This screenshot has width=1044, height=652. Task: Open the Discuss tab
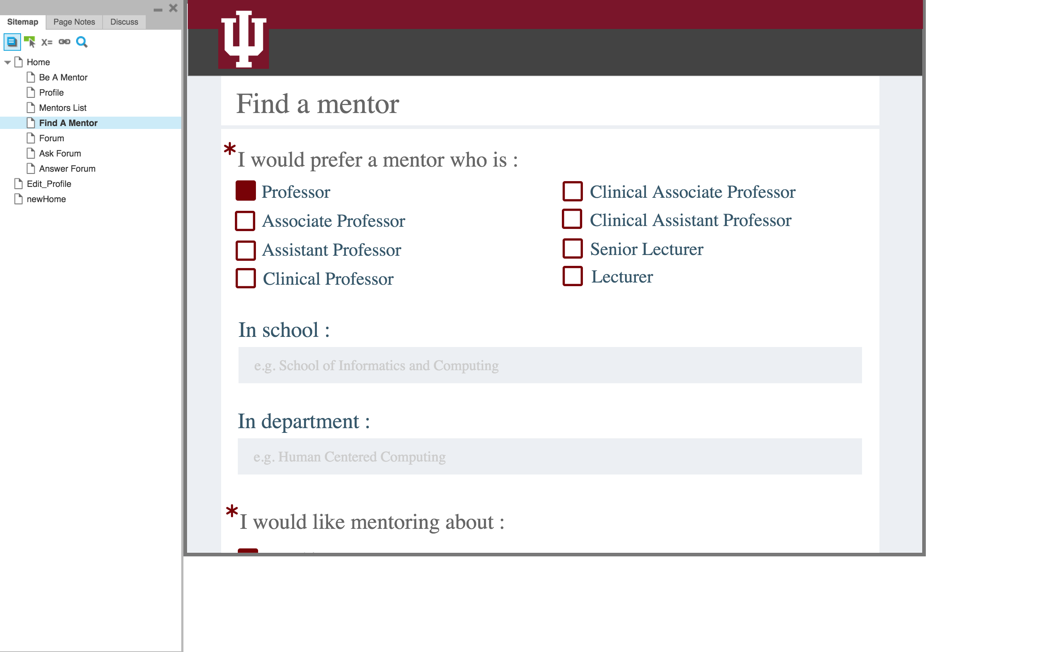pos(124,22)
